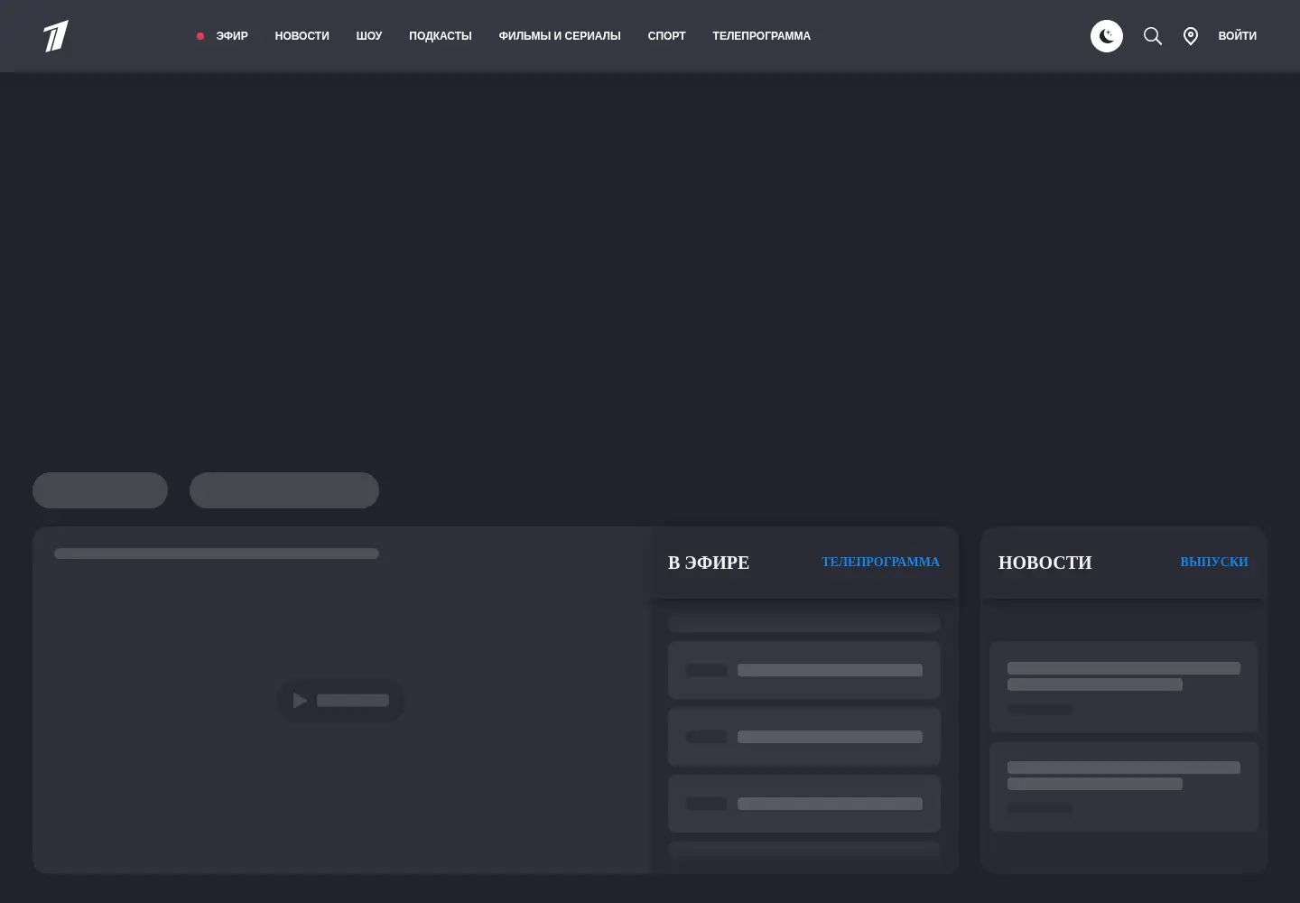Screen dimensions: 1300x903
Task: Toggle the dark mode moon switch
Action: pos(1107,36)
